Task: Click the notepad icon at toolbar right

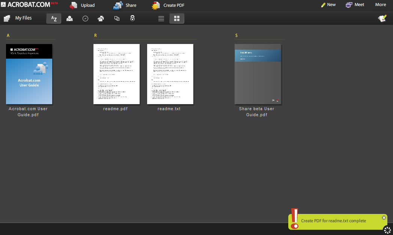Action: (382, 18)
